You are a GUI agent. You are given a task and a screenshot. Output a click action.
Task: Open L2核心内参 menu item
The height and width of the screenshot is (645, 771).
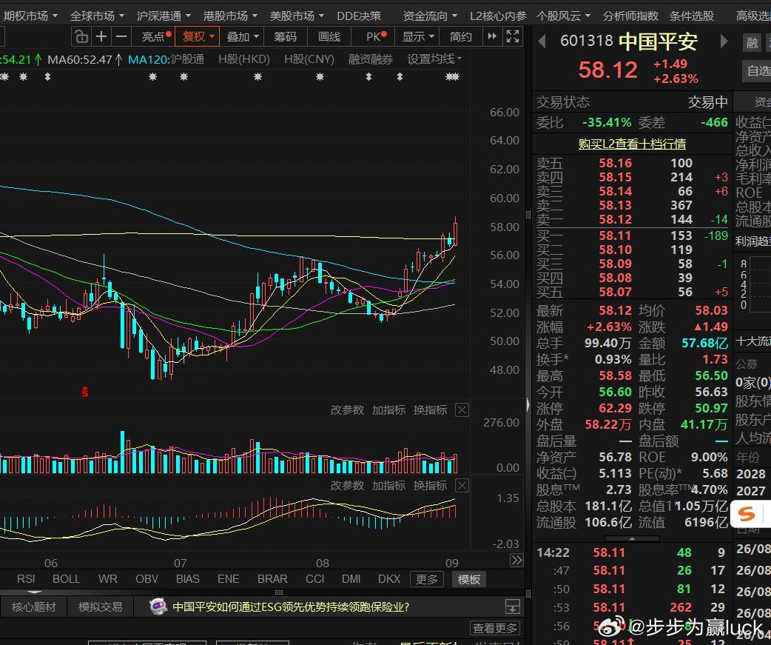pyautogui.click(x=498, y=16)
